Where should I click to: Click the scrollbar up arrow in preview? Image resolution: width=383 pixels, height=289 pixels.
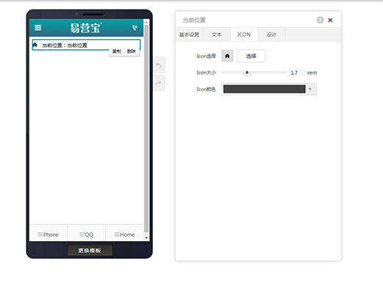point(146,22)
